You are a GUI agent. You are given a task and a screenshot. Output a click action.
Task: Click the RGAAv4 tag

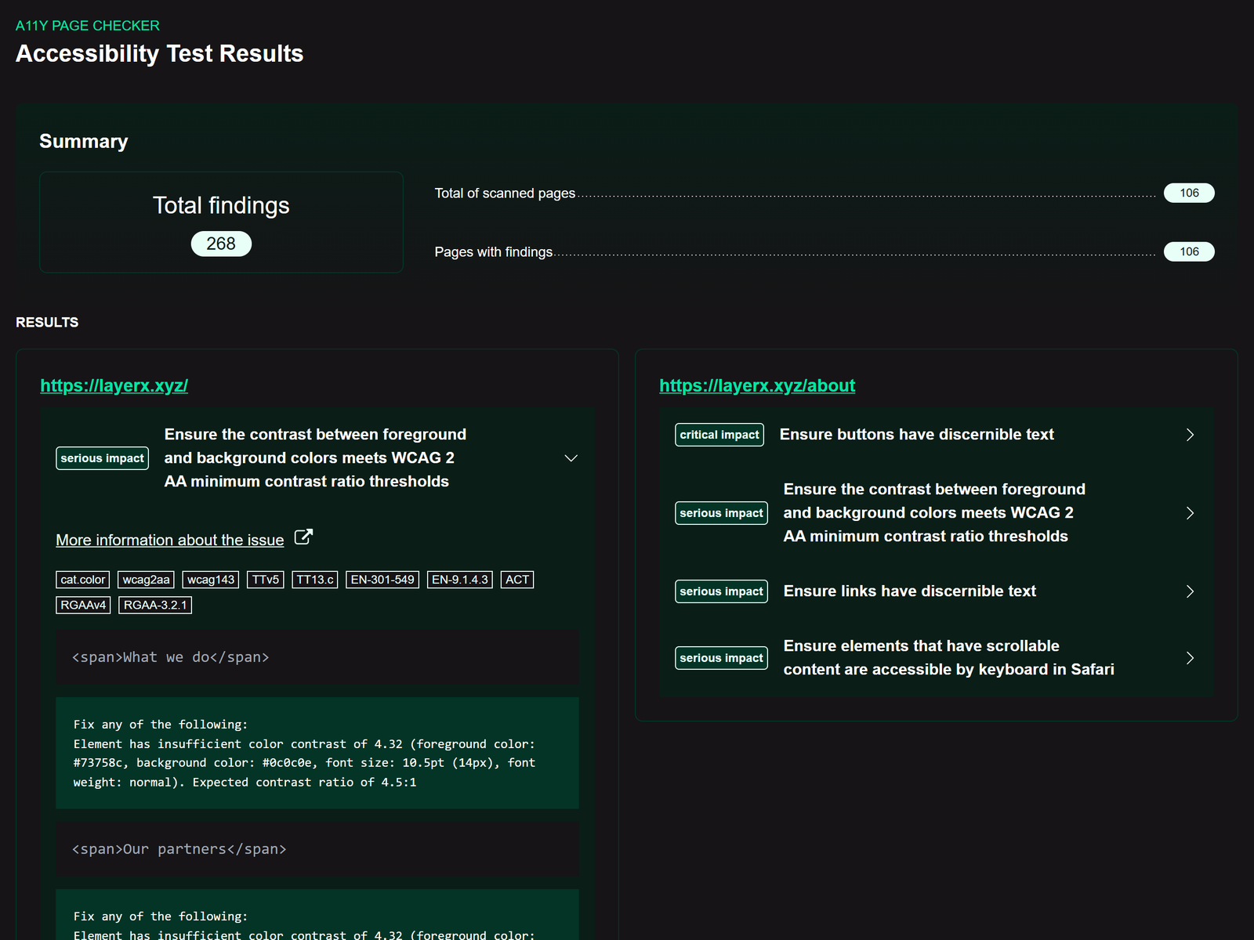pyautogui.click(x=83, y=605)
